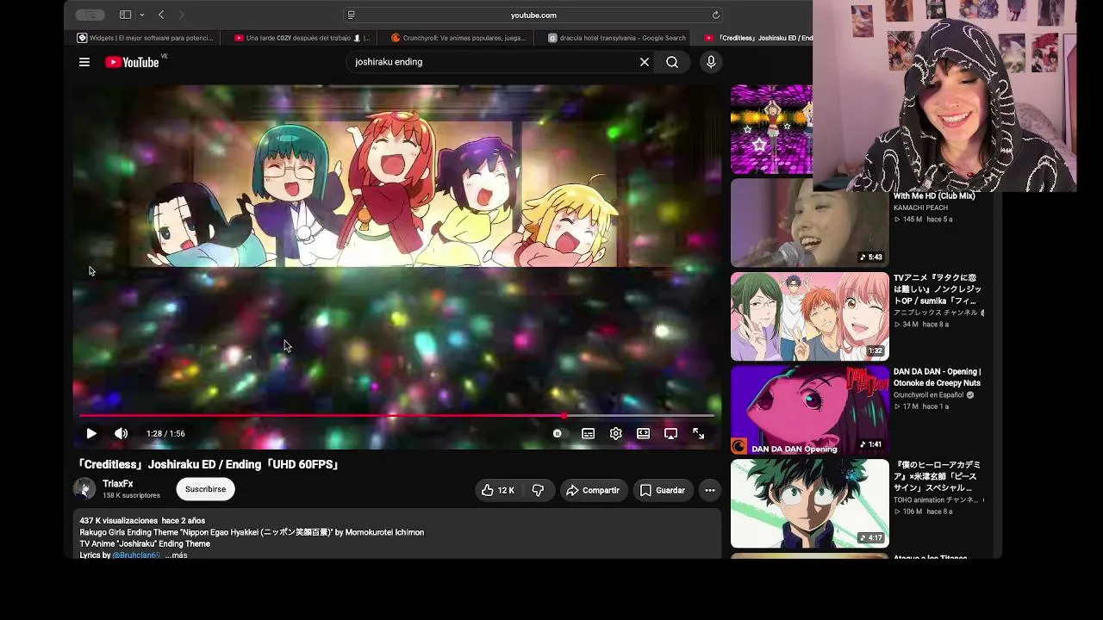This screenshot has height=620, width=1103.
Task: Open TriaxFx channel avatar
Action: point(84,489)
